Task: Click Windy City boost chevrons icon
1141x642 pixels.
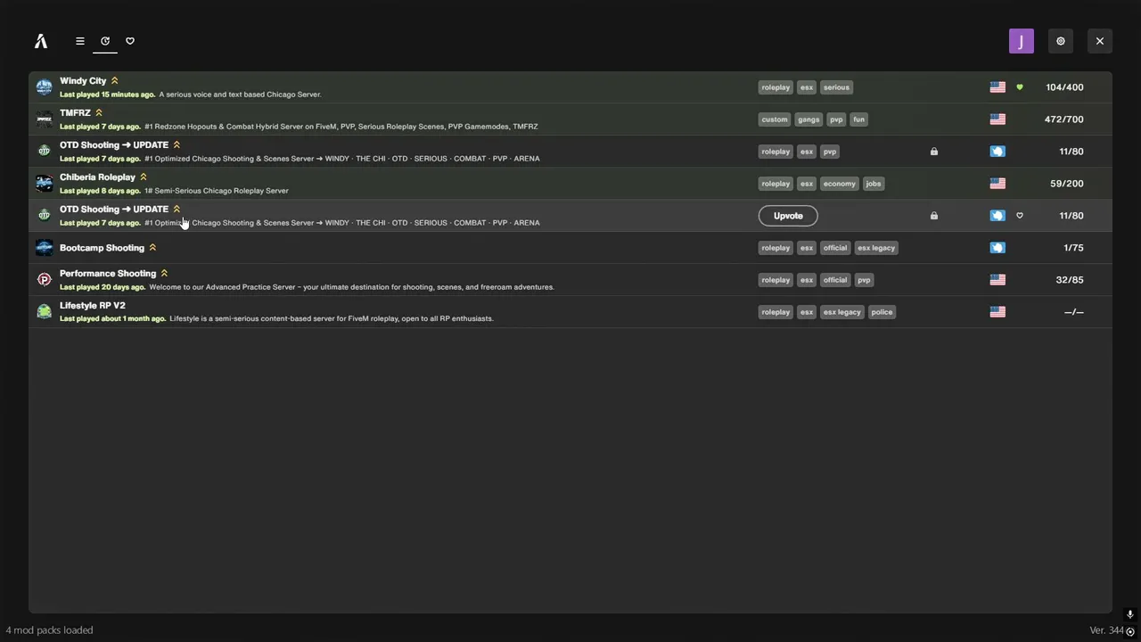Action: [114, 81]
